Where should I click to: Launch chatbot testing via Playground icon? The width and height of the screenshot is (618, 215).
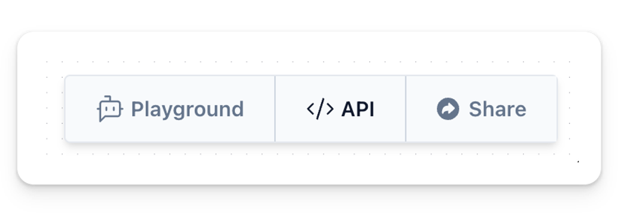110,109
